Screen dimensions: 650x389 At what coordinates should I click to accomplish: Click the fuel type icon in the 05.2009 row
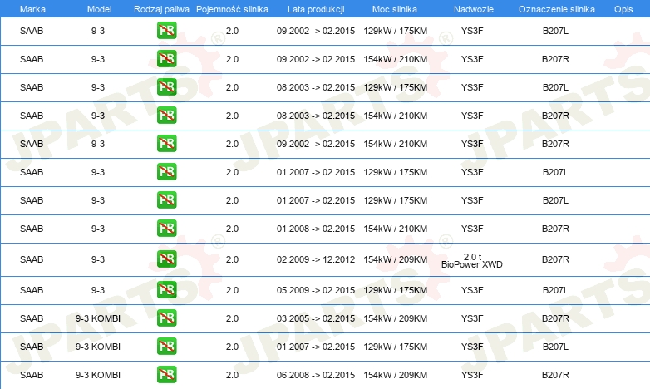click(166, 290)
